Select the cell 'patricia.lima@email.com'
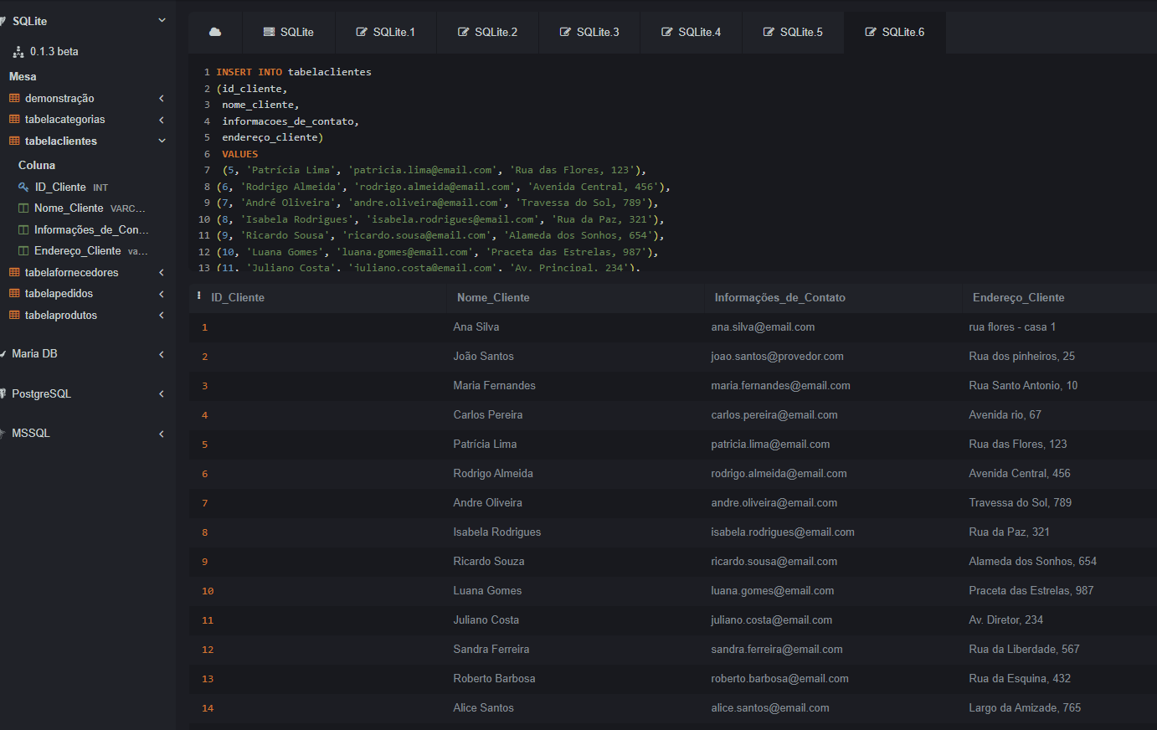The image size is (1157, 730). click(x=770, y=444)
